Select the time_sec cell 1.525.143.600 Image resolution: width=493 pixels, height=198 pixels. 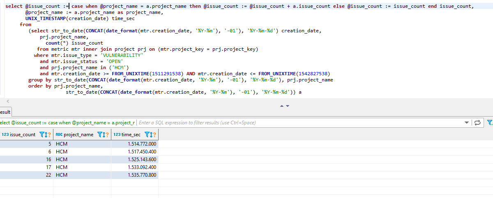[x=135, y=159]
